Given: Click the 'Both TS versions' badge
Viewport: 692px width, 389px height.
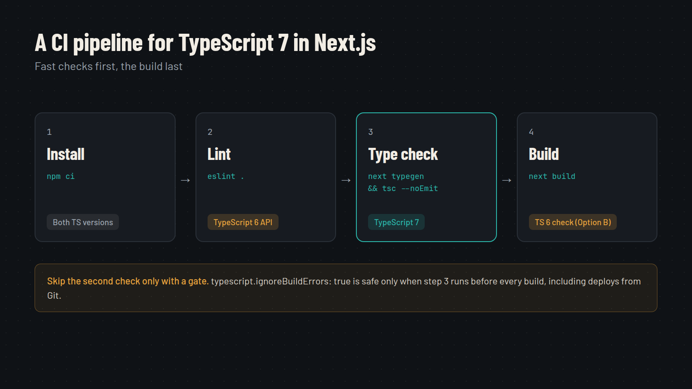Looking at the screenshot, I should point(83,222).
